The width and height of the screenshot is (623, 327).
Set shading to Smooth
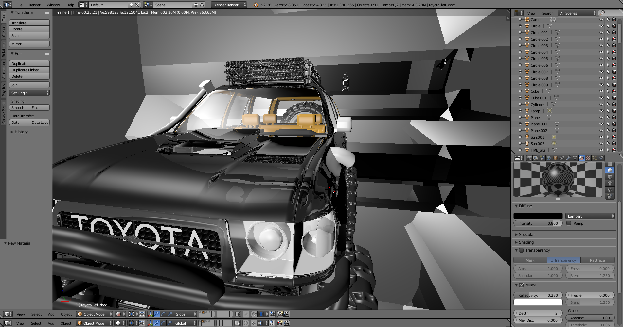(19, 108)
